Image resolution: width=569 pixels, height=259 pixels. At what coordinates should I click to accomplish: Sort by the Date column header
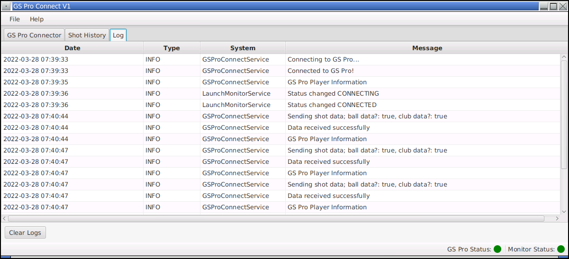click(x=72, y=48)
